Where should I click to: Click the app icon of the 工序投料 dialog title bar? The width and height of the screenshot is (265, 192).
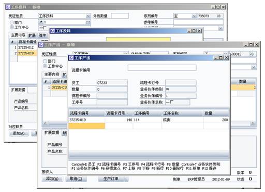52,31
